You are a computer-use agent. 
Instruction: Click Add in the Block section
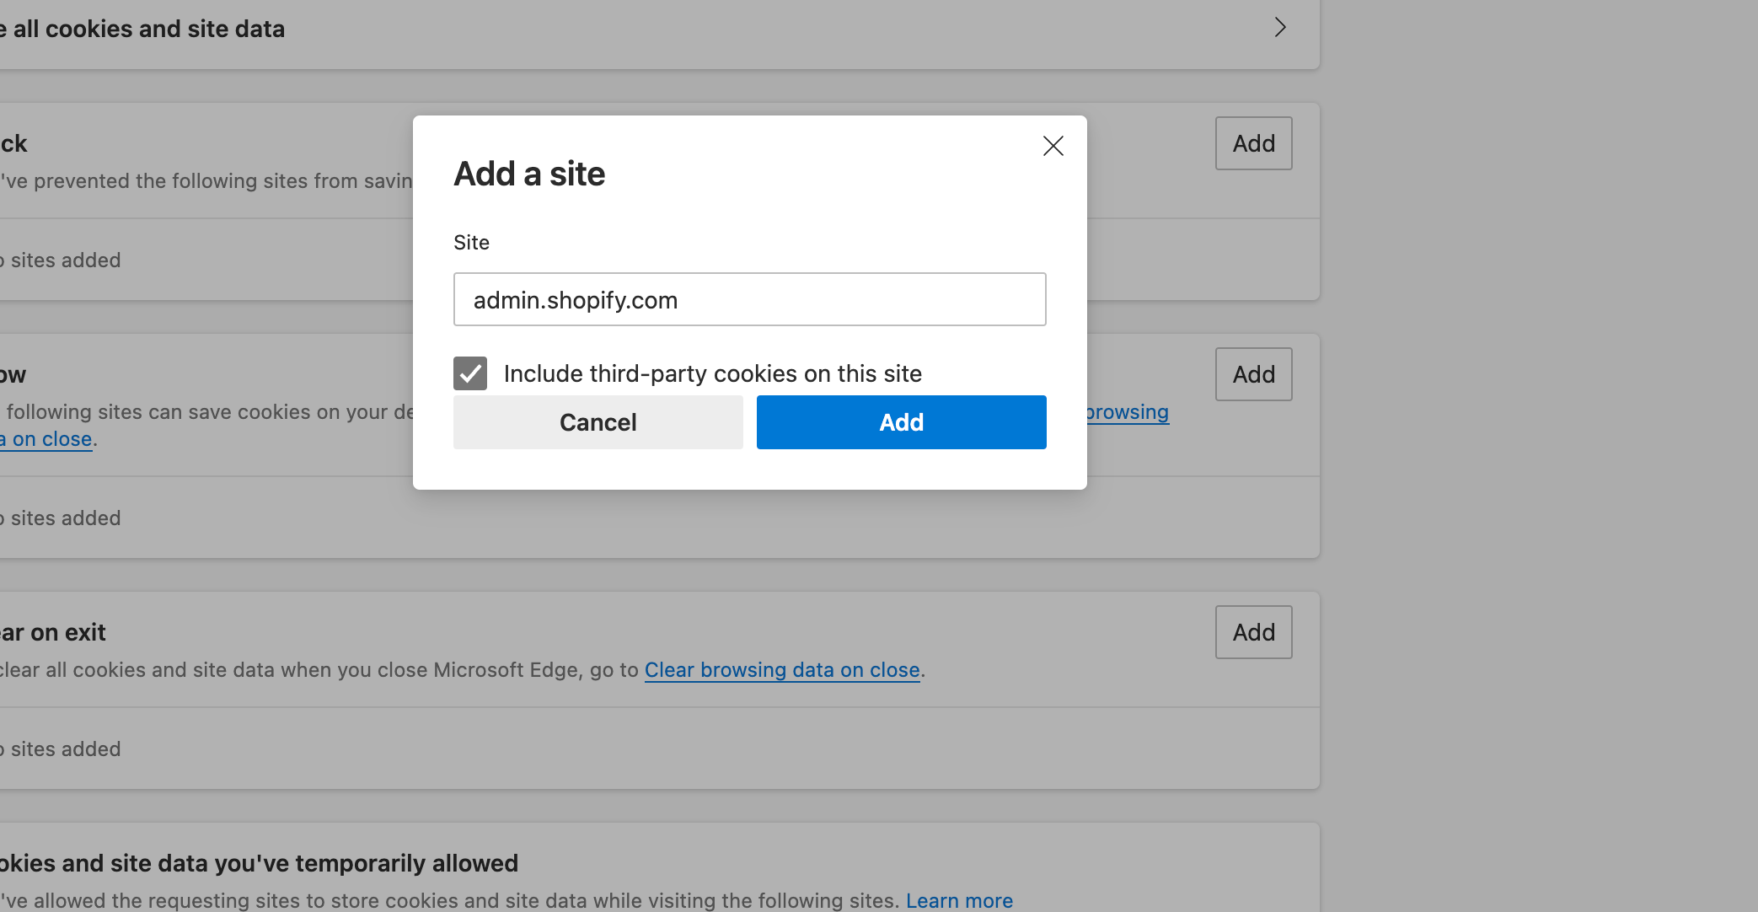[x=1253, y=143]
